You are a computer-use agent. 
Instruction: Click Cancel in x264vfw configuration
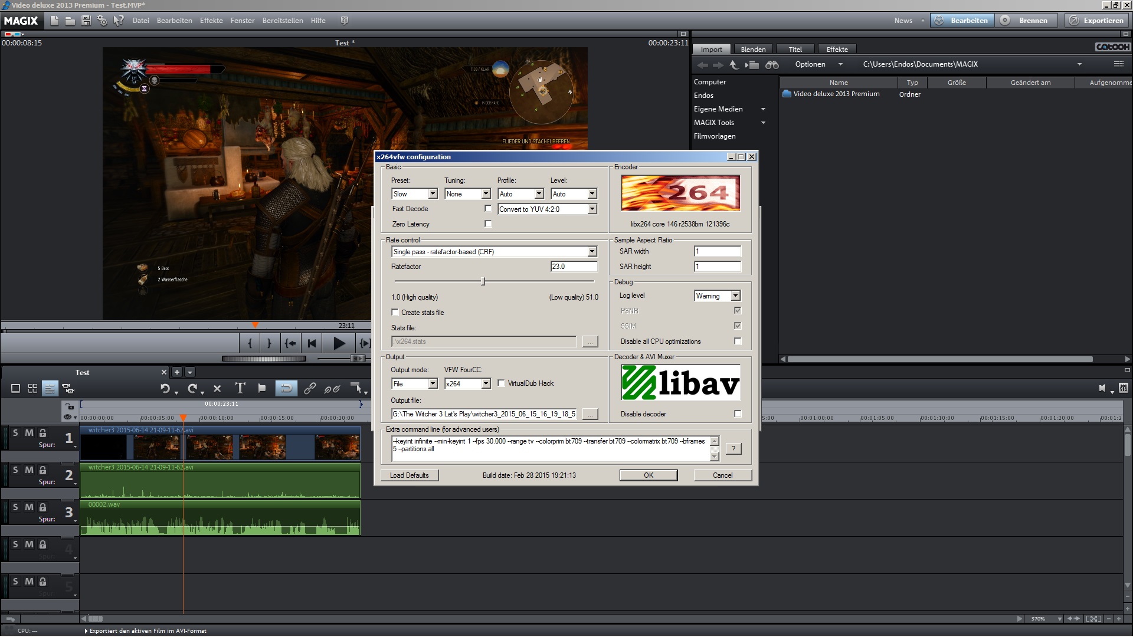722,475
